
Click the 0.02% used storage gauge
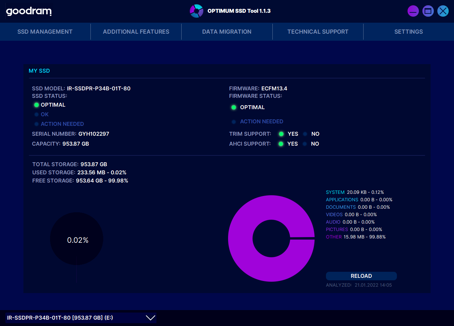pyautogui.click(x=77, y=239)
